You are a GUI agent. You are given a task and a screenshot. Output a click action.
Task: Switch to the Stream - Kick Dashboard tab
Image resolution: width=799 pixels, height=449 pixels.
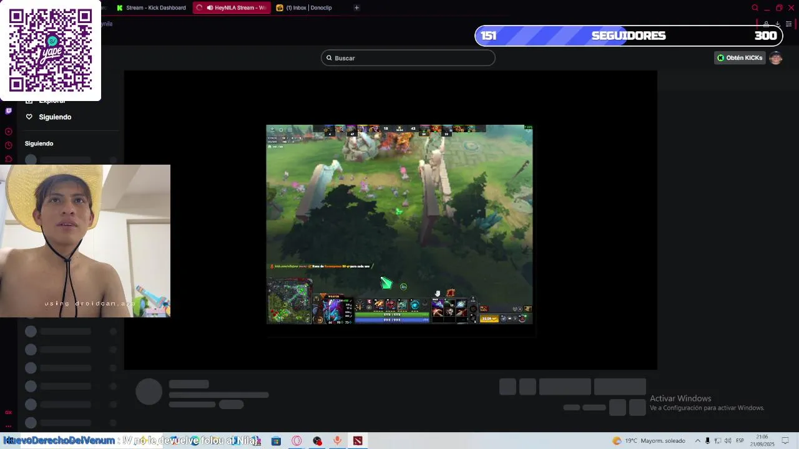pyautogui.click(x=152, y=7)
